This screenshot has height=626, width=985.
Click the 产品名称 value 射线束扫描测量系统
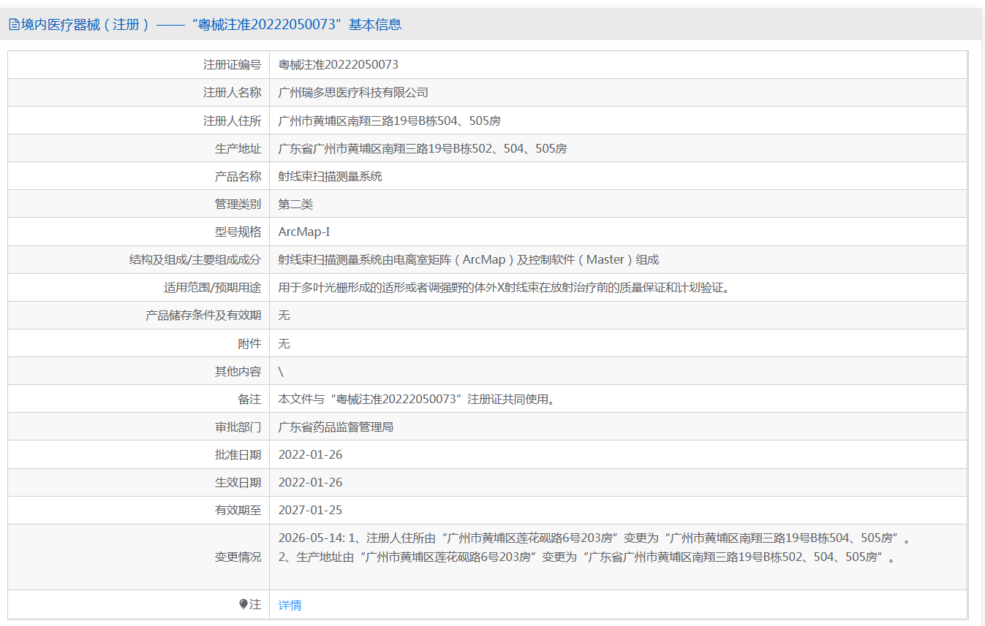331,176
